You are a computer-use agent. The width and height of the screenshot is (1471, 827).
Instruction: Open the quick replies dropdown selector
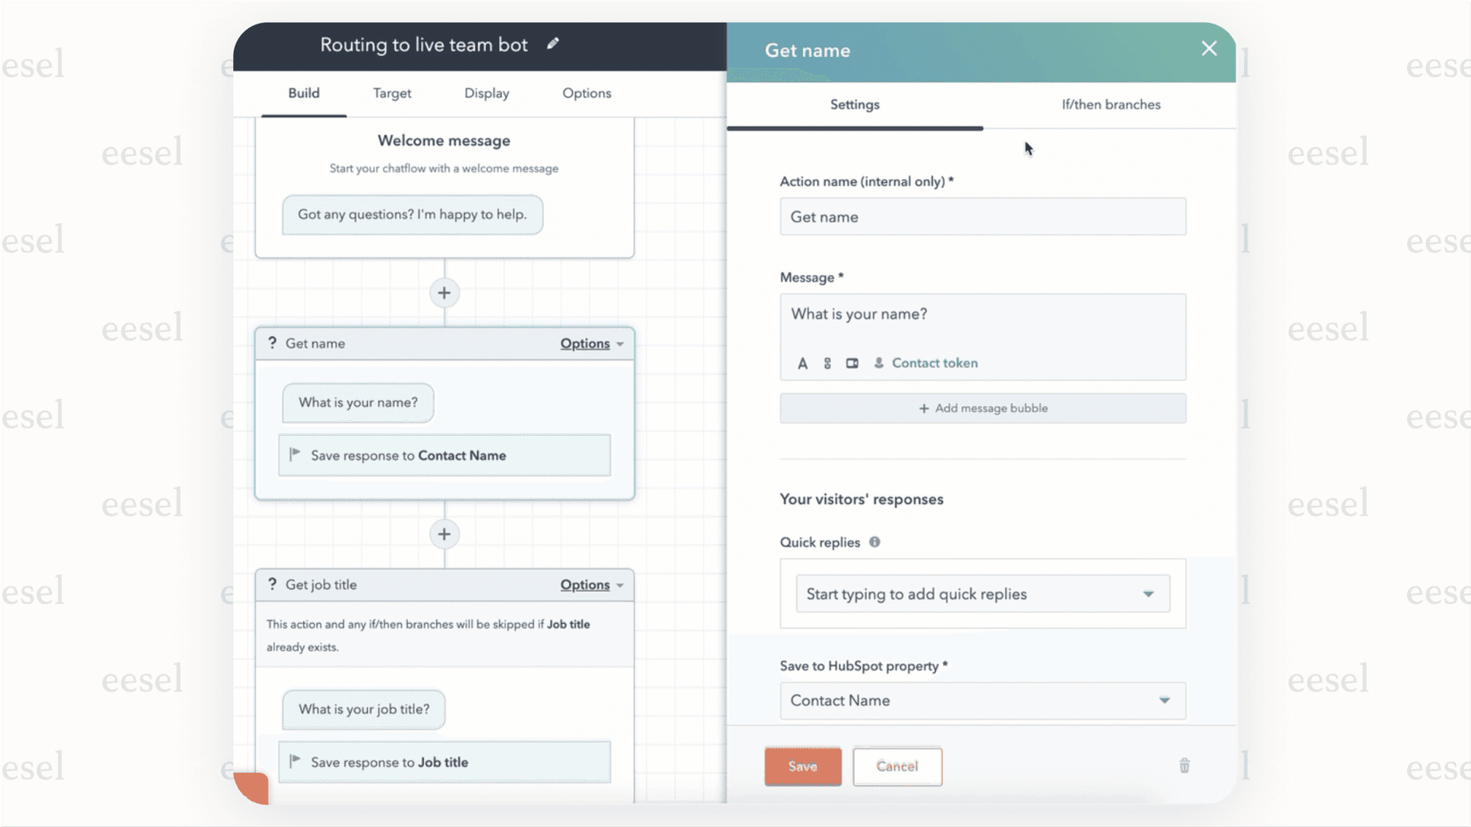point(1148,593)
